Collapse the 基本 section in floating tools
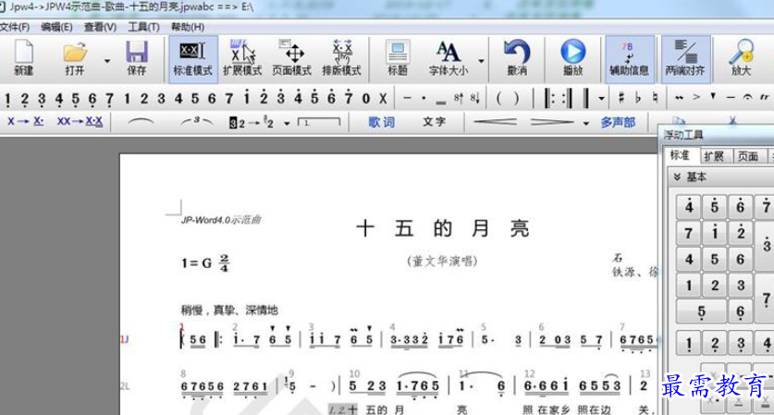This screenshot has width=774, height=415. point(677,177)
